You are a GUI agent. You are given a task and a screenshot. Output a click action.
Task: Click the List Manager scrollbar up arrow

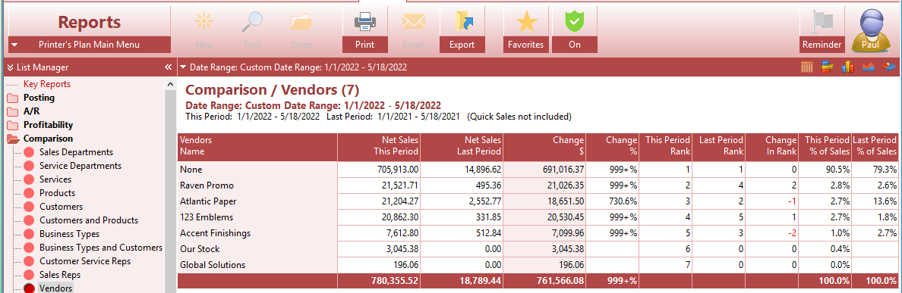pos(170,84)
